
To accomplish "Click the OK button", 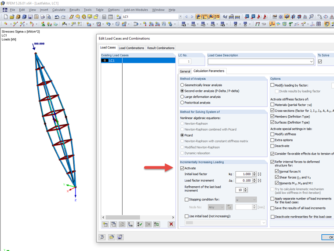I will point(328,237).
